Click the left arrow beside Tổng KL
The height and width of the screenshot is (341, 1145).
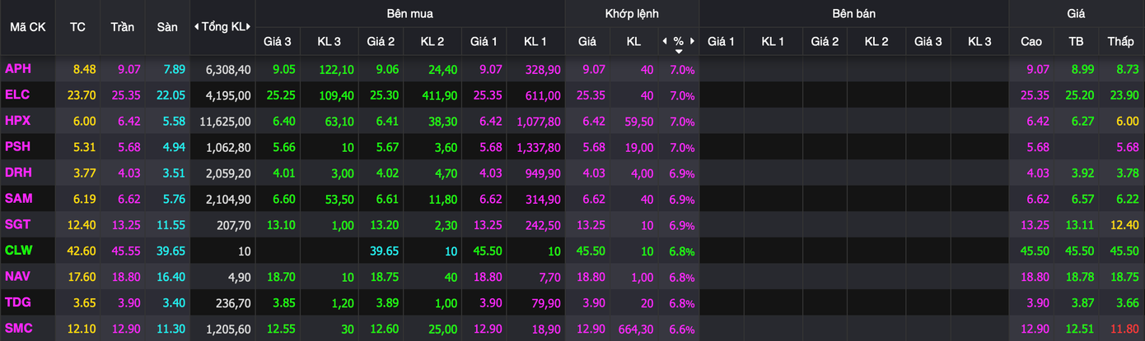pyautogui.click(x=196, y=27)
